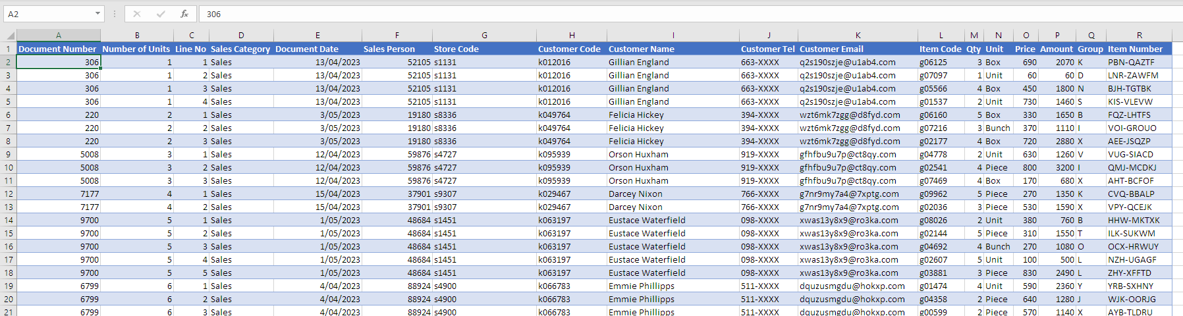Click customer code 'k029467' in row 12
Screen dimensions: 1183x316
pyautogui.click(x=572, y=194)
